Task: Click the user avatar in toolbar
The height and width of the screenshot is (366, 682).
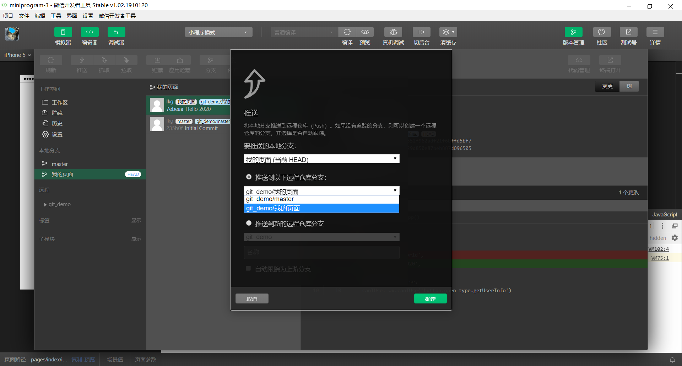Action: (x=12, y=34)
